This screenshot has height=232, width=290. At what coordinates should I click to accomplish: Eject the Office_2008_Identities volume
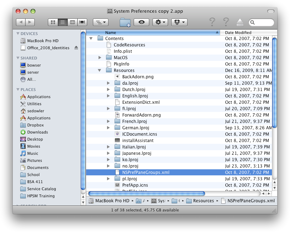coord(76,48)
